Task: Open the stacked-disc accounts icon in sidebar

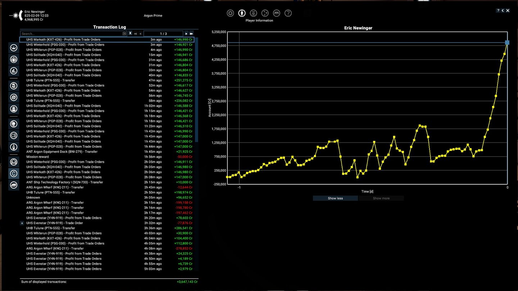Action: click(14, 185)
